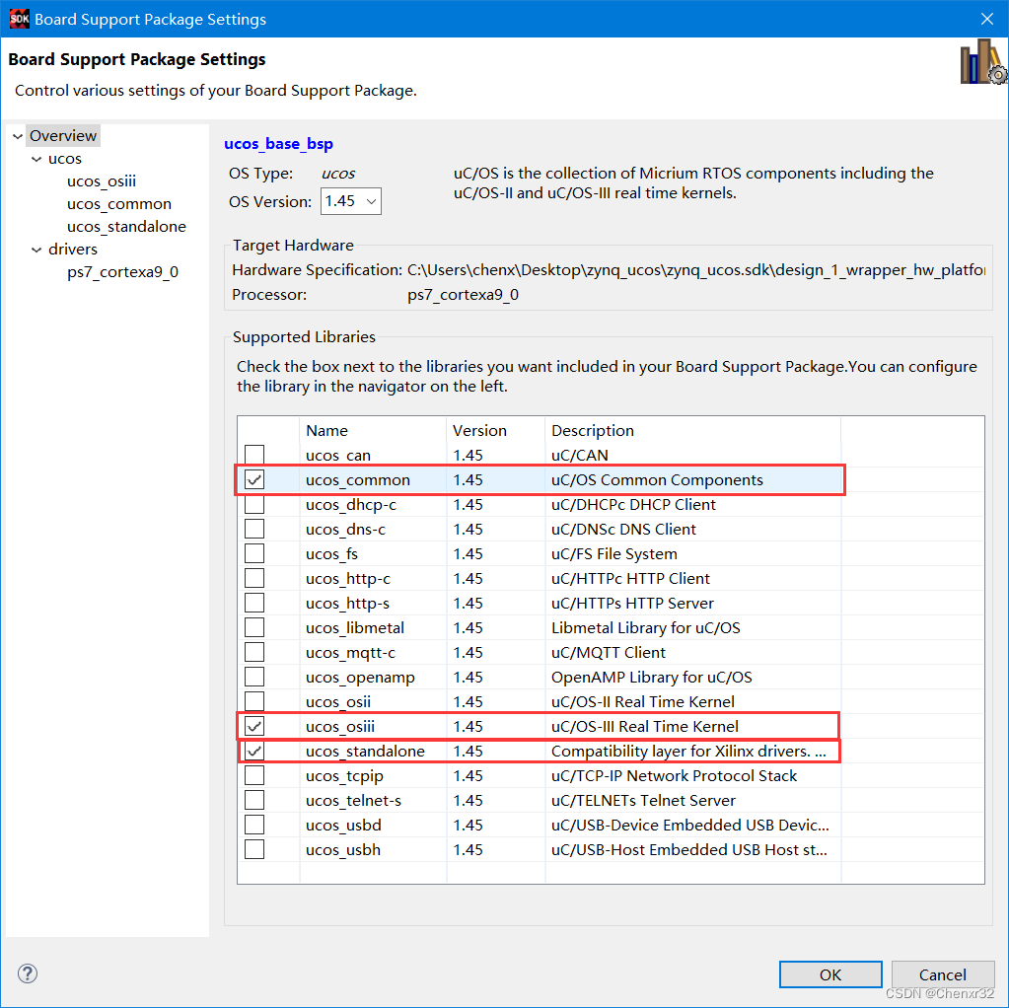1009x1008 pixels.
Task: Select the drivers node in the tree
Action: [x=73, y=250]
